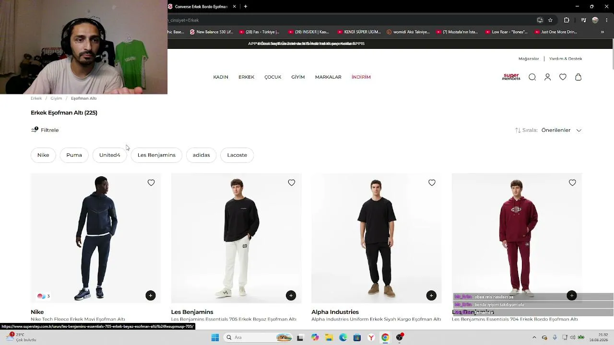Image resolution: width=614 pixels, height=345 pixels.
Task: Open Microsoft Edge from taskbar
Action: click(343, 337)
